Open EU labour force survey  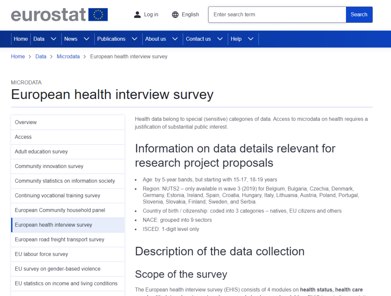(68, 254)
